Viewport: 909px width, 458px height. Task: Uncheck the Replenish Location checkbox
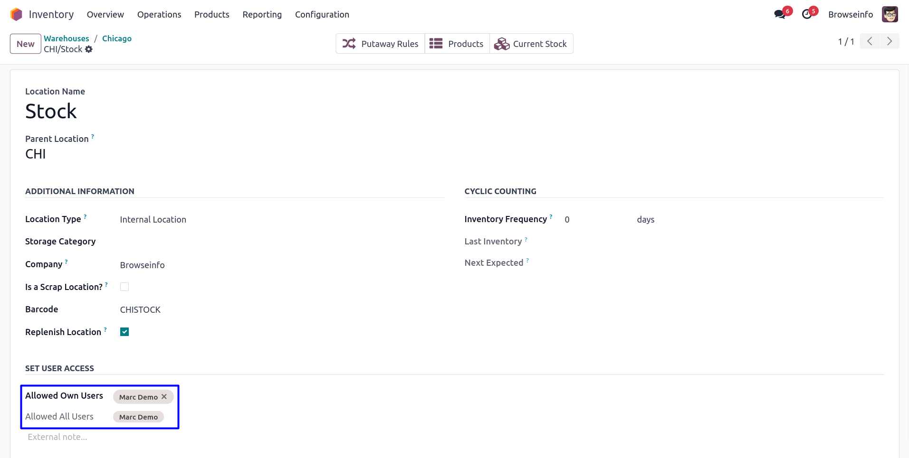coord(124,332)
